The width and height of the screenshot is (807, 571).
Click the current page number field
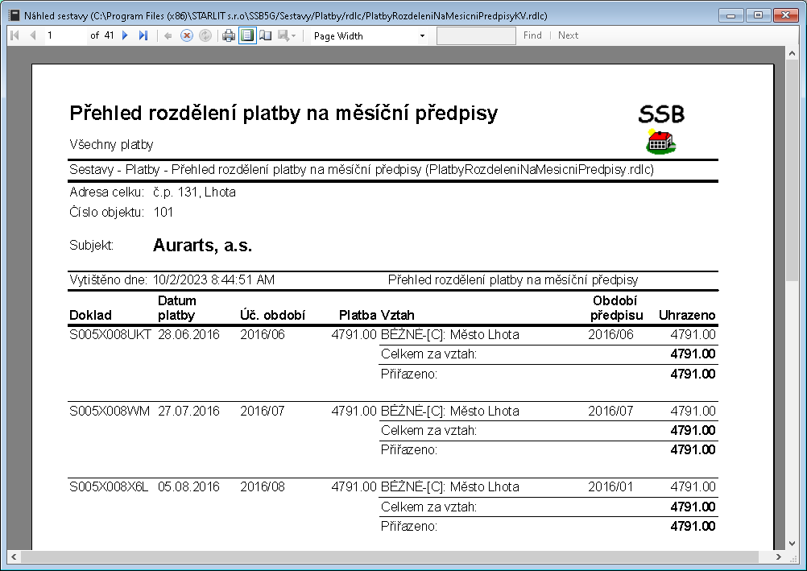point(64,35)
